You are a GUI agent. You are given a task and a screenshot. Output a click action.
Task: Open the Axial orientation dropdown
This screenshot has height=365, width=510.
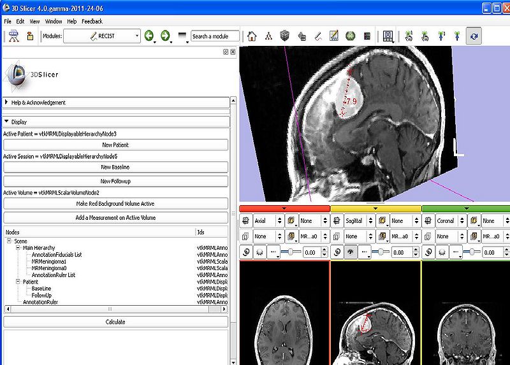tap(268, 220)
